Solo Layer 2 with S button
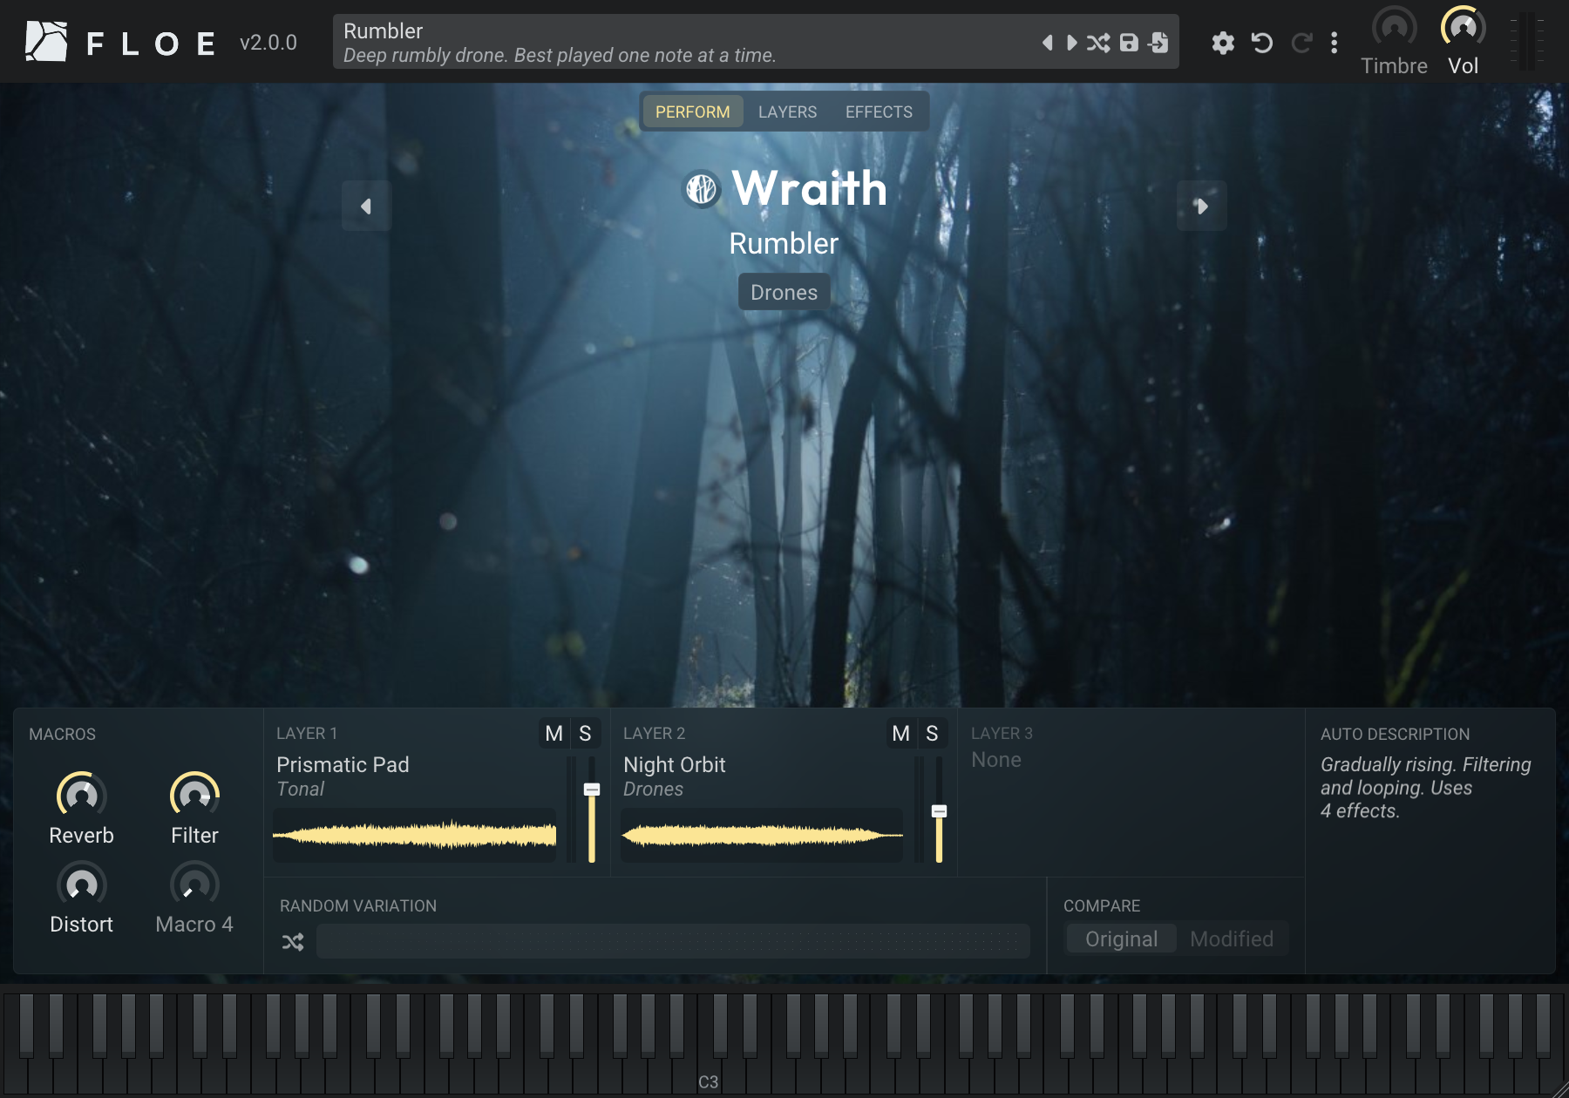This screenshot has height=1098, width=1569. tap(933, 734)
